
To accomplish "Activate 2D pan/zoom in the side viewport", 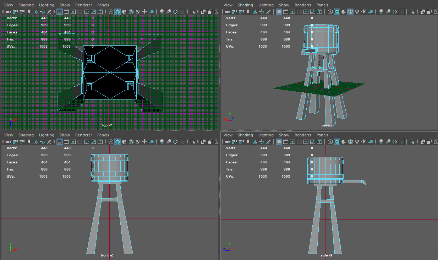I will pyautogui.click(x=262, y=142).
